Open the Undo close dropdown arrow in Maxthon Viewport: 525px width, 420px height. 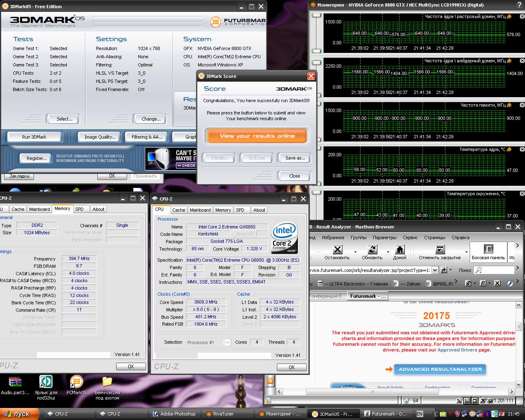pos(466,252)
